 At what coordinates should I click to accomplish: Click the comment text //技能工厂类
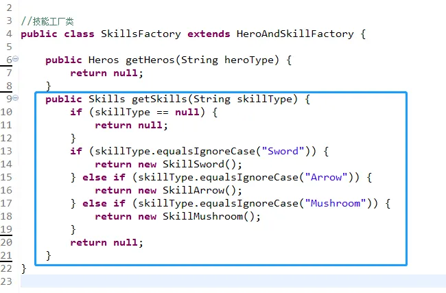(x=47, y=21)
